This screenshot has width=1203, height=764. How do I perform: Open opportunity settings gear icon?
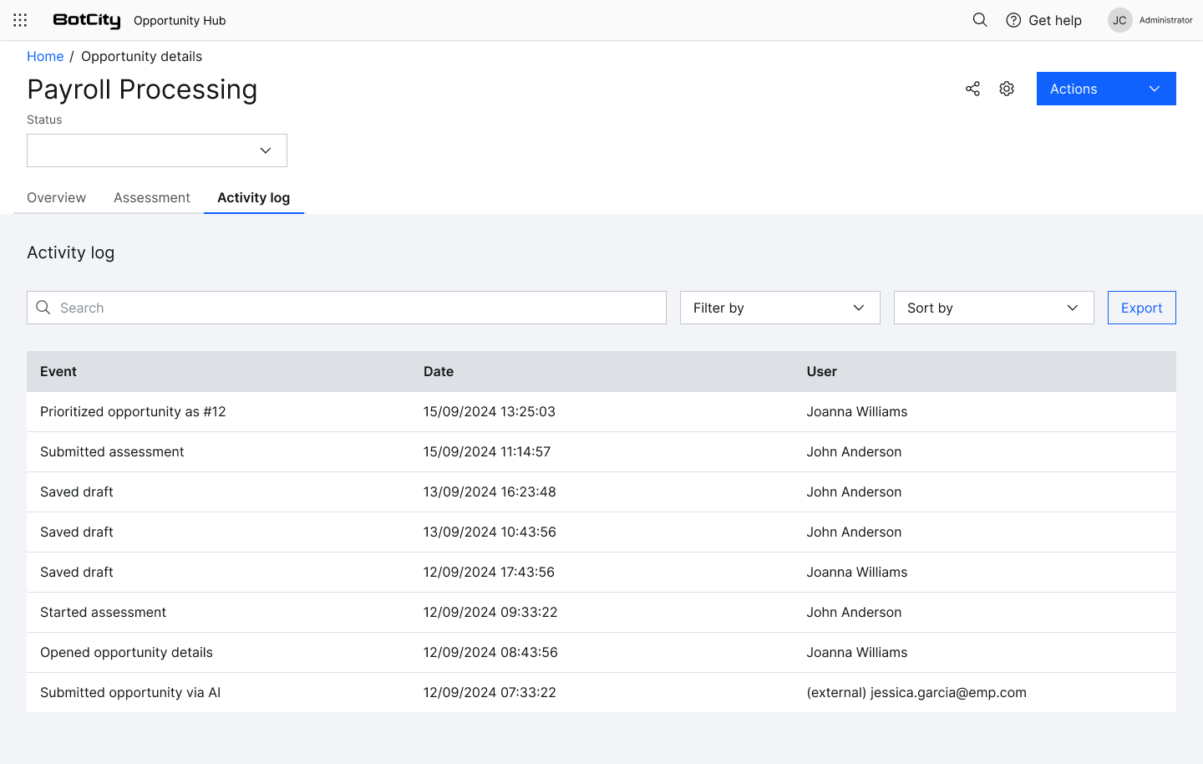click(1007, 89)
